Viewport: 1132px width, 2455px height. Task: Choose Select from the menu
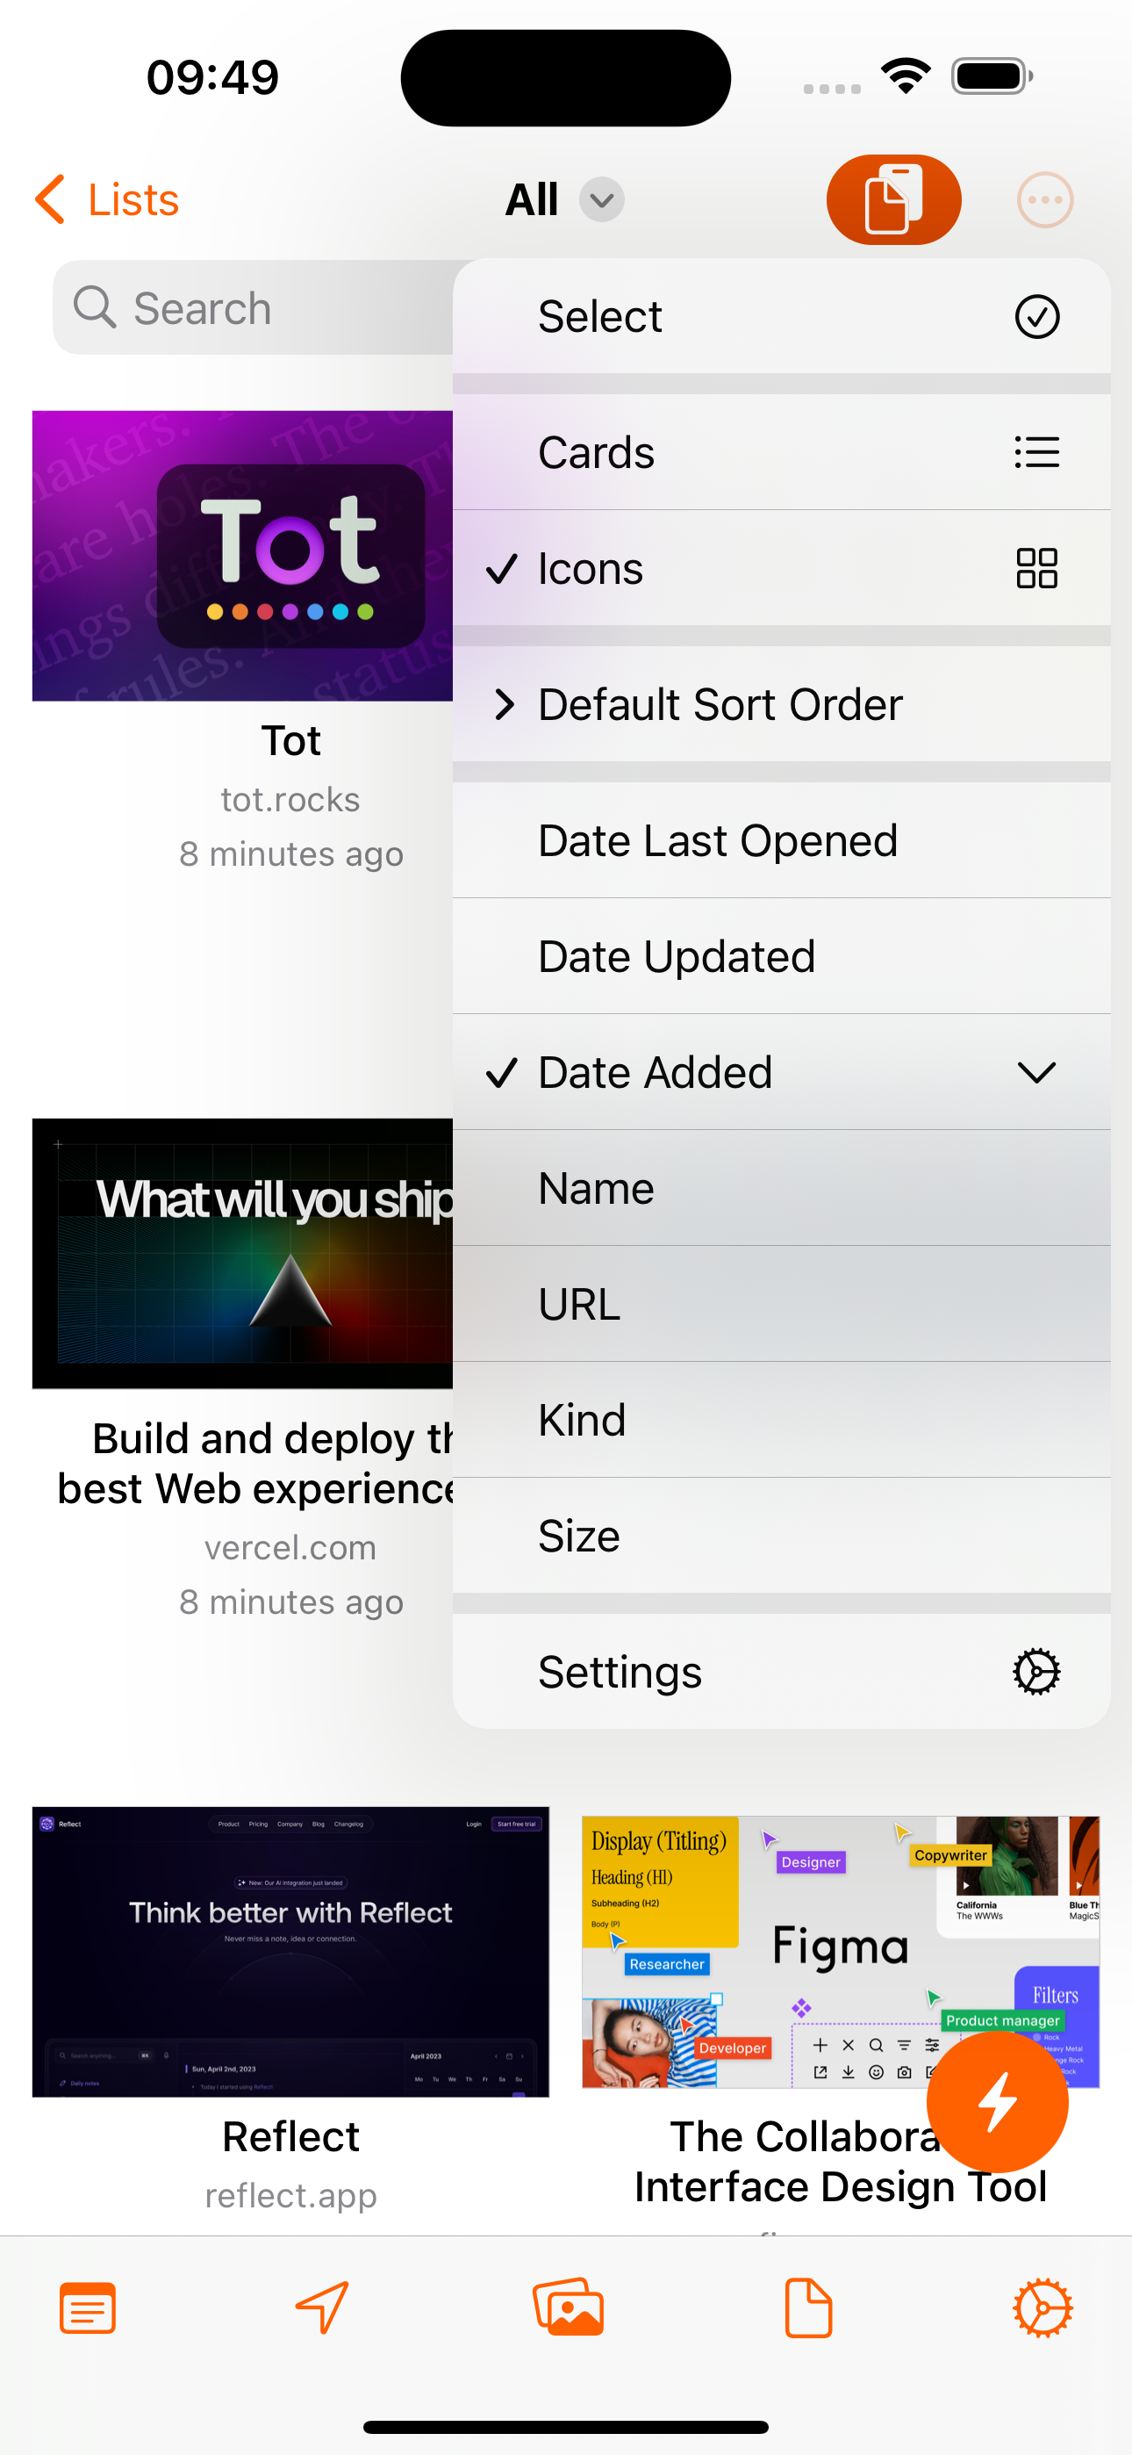(781, 316)
